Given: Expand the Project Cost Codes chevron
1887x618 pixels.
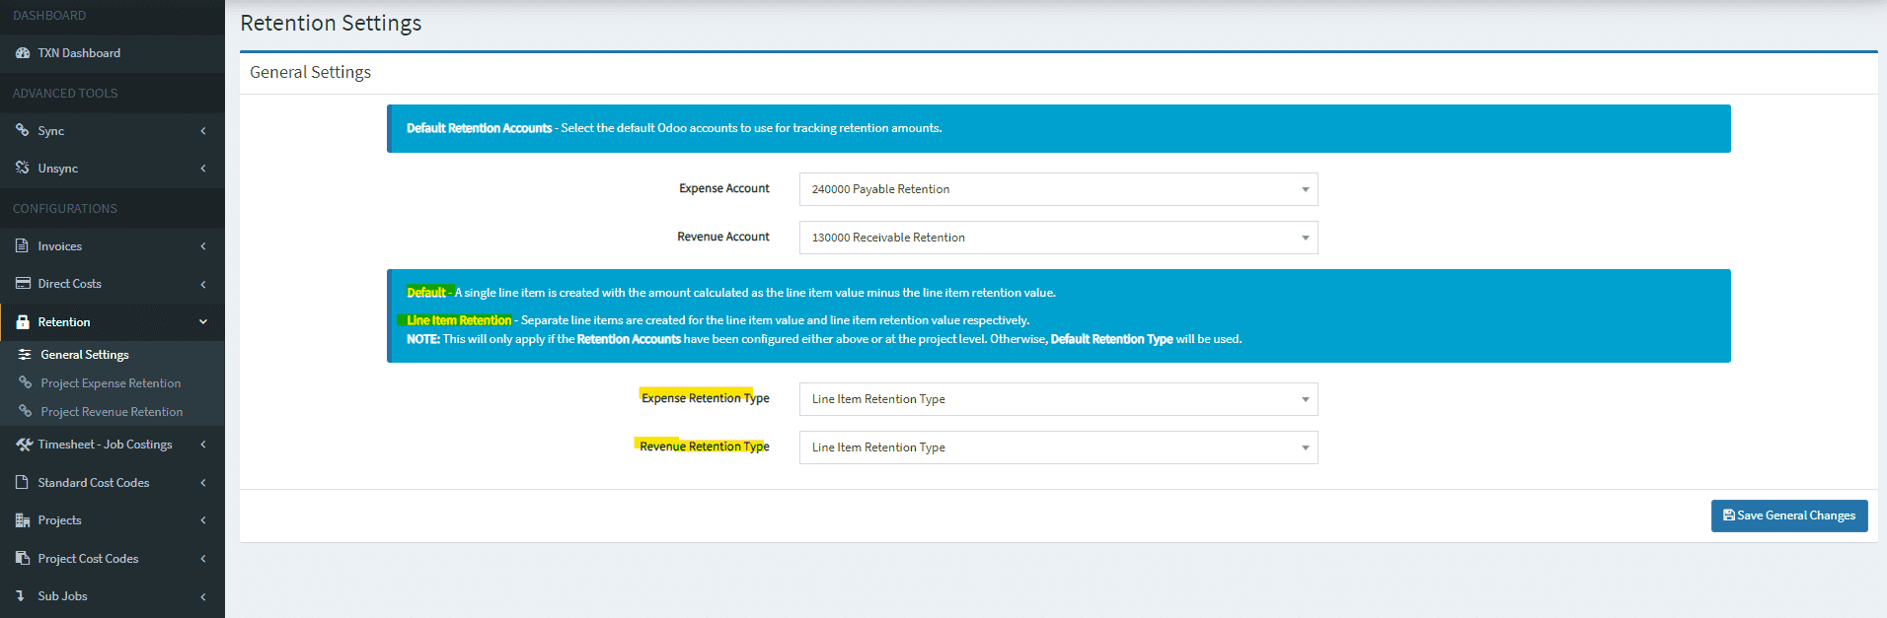Looking at the screenshot, I should coord(203,559).
